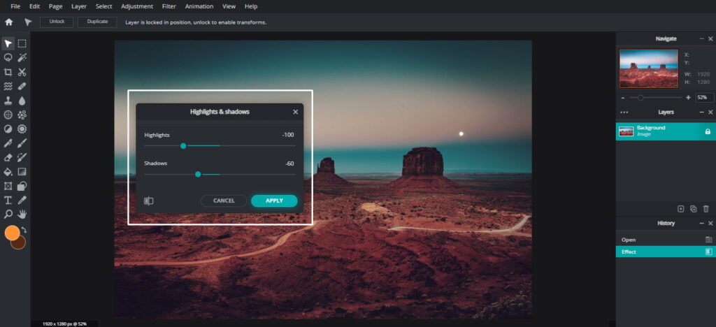Select the Clone Stamp tool
The image size is (716, 327).
8,101
